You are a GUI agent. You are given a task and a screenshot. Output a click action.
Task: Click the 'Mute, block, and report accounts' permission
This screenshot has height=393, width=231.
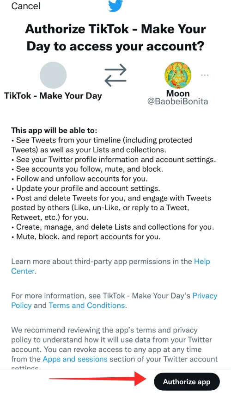(x=86, y=237)
